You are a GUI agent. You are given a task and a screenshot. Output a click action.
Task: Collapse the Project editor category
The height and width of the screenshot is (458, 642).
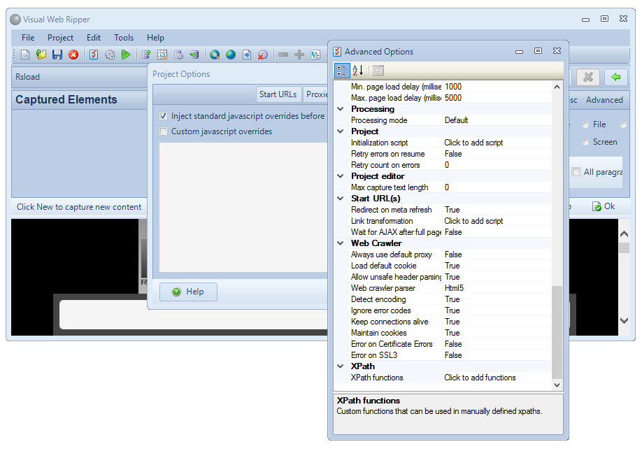pyautogui.click(x=341, y=176)
